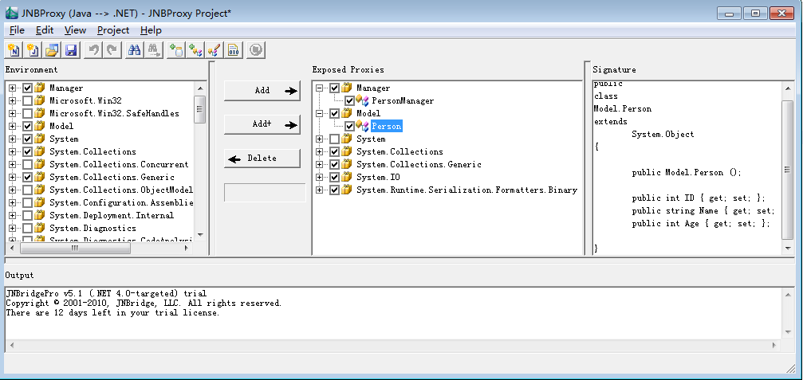Click the new Java project toolbar icon
The height and width of the screenshot is (380, 803).
(x=33, y=50)
